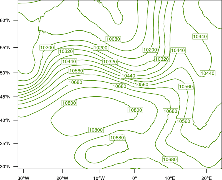The width and height of the screenshot is (222, 180).
Task: Select the southernmost 10680 contour label
Action: point(170,160)
